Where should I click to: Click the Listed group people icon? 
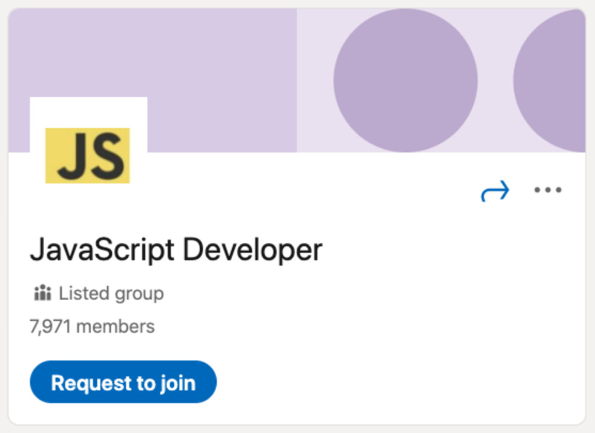pyautogui.click(x=42, y=292)
